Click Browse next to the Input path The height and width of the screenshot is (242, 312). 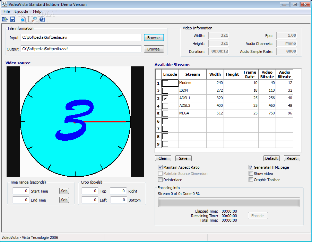point(154,37)
